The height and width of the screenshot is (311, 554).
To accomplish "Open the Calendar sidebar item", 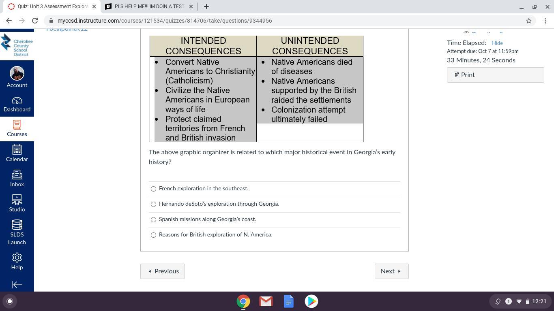I will (x=17, y=154).
